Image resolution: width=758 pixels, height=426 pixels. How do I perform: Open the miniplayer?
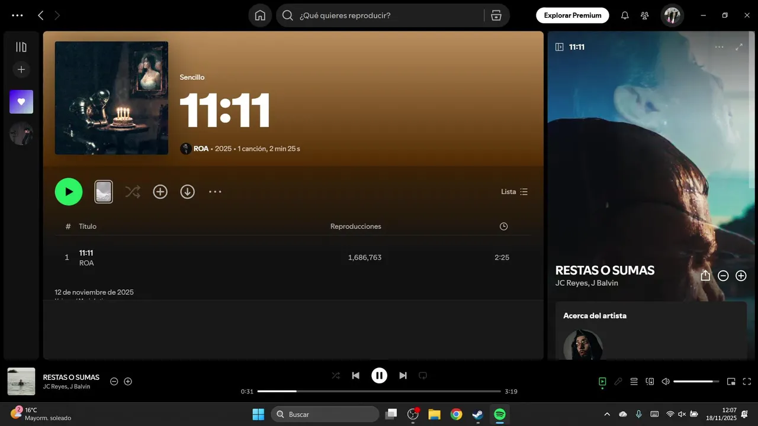731,382
